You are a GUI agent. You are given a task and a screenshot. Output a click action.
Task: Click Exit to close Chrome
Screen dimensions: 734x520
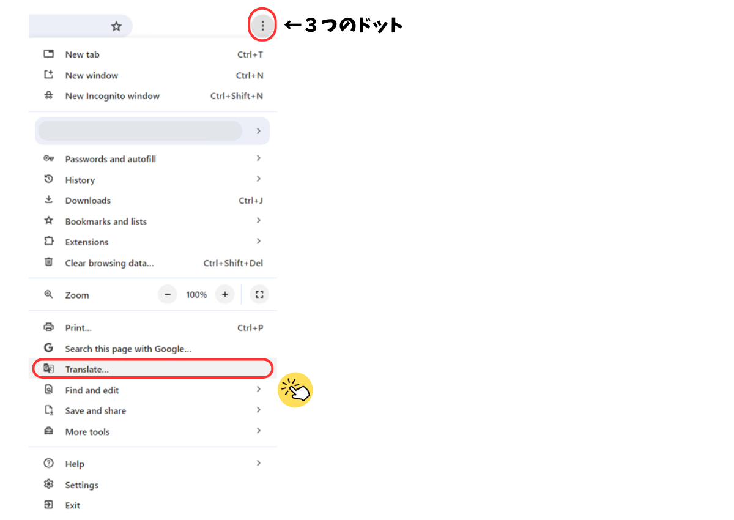(73, 505)
